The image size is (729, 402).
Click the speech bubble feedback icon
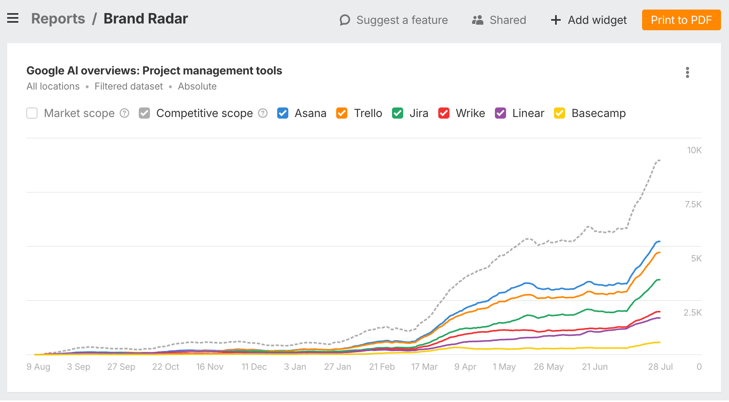(x=345, y=20)
